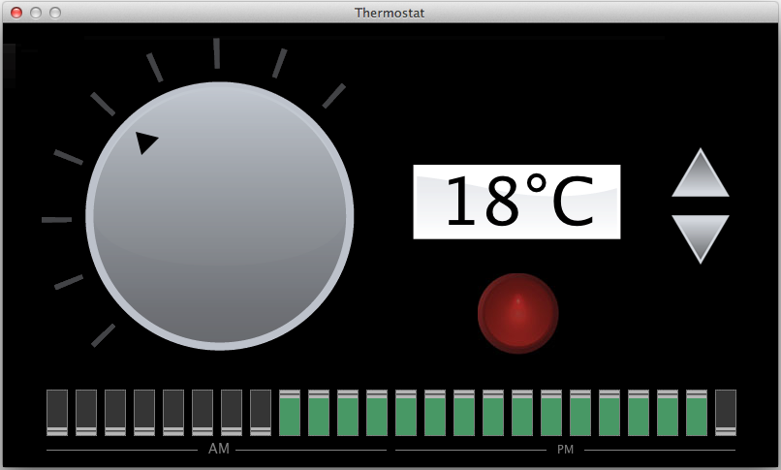The image size is (781, 470).
Task: Click the red heating indicator light
Action: click(x=518, y=313)
